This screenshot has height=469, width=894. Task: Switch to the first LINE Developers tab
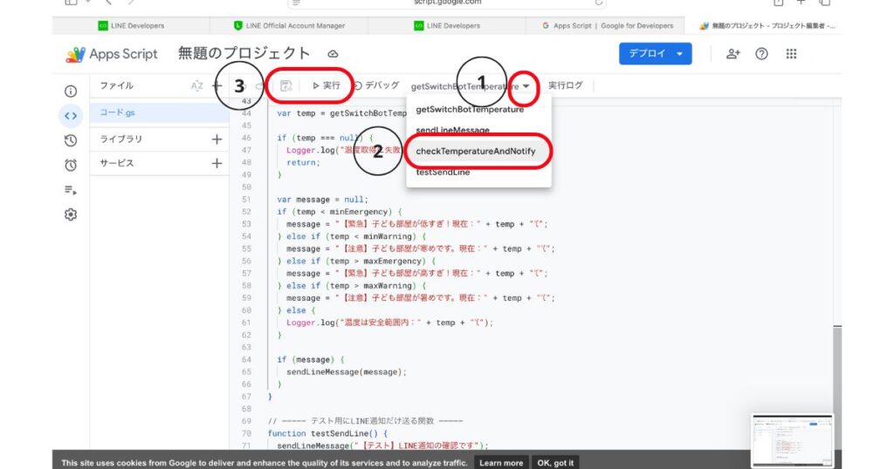point(131,25)
